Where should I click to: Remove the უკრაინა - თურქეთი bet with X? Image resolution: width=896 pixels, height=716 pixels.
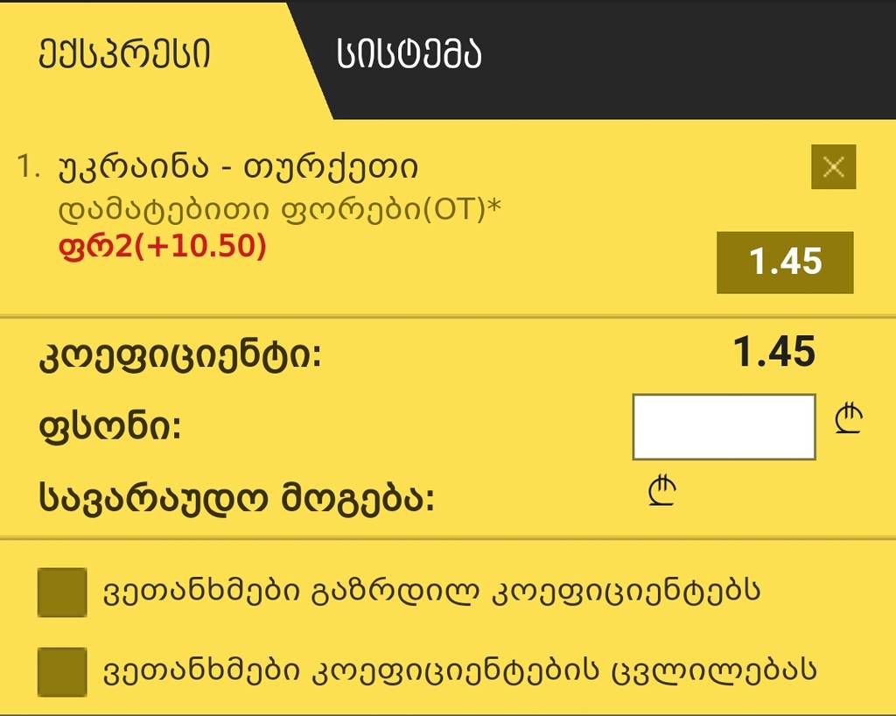[833, 167]
